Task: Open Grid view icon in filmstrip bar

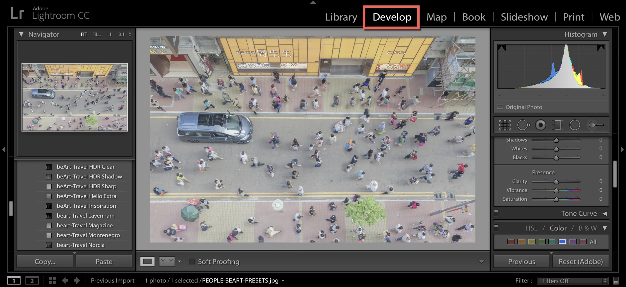Action: click(x=52, y=280)
